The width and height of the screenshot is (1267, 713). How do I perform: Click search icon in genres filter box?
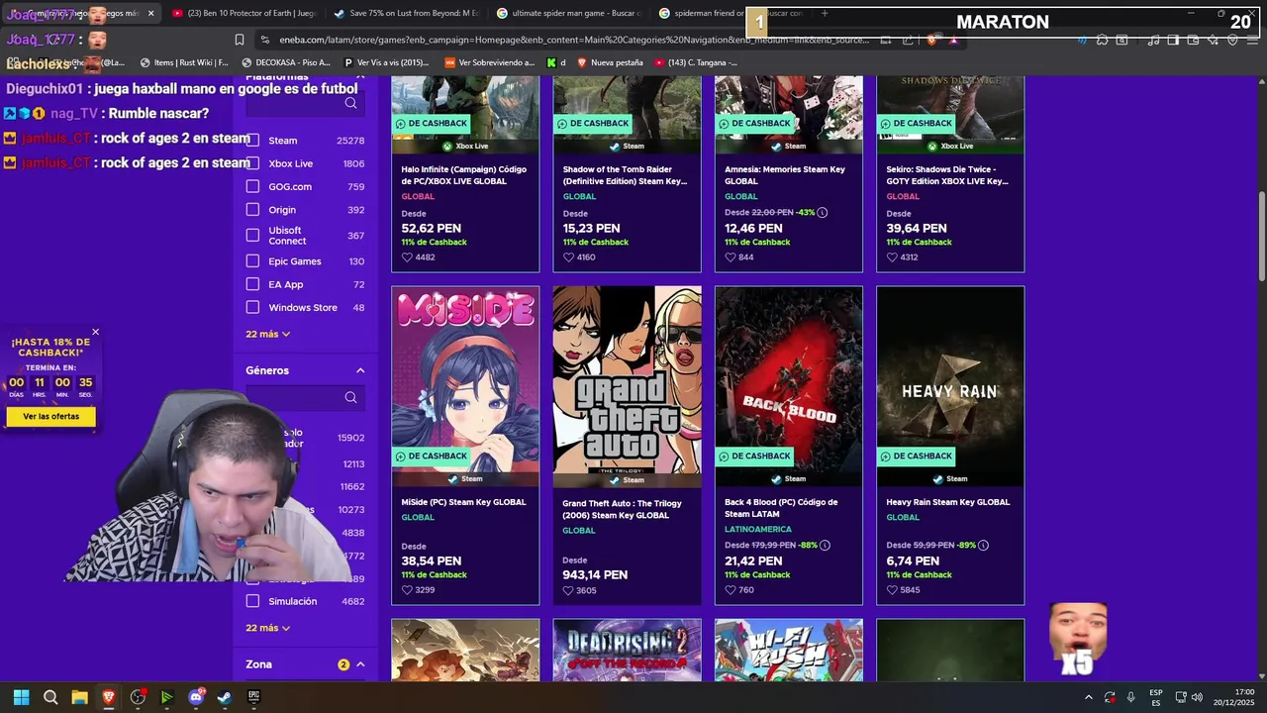click(x=350, y=397)
